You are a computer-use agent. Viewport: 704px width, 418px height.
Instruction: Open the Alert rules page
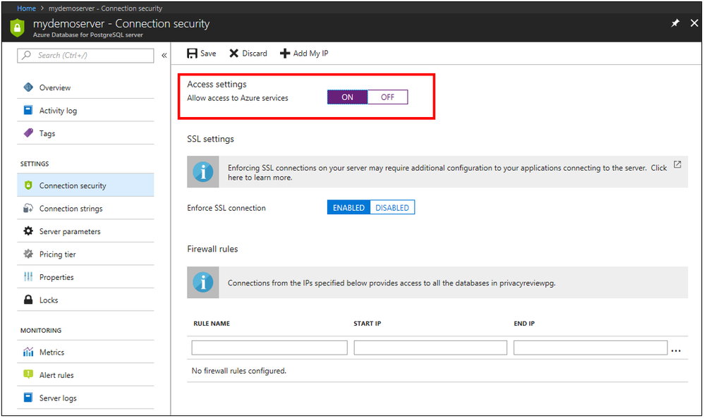point(85,375)
